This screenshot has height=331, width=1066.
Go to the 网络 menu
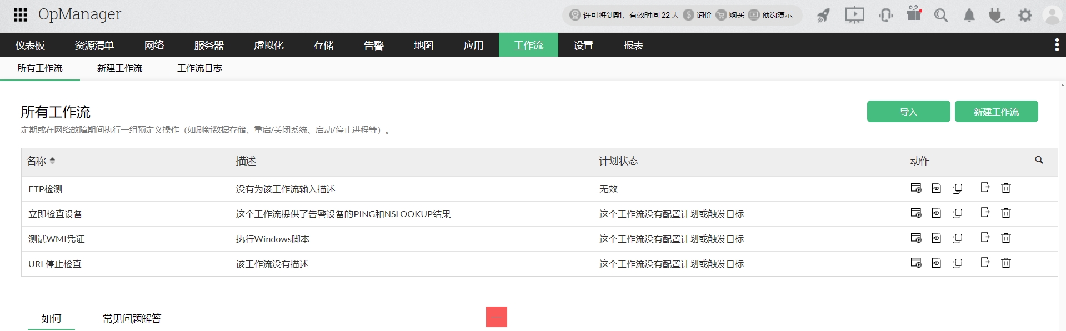[x=154, y=46]
